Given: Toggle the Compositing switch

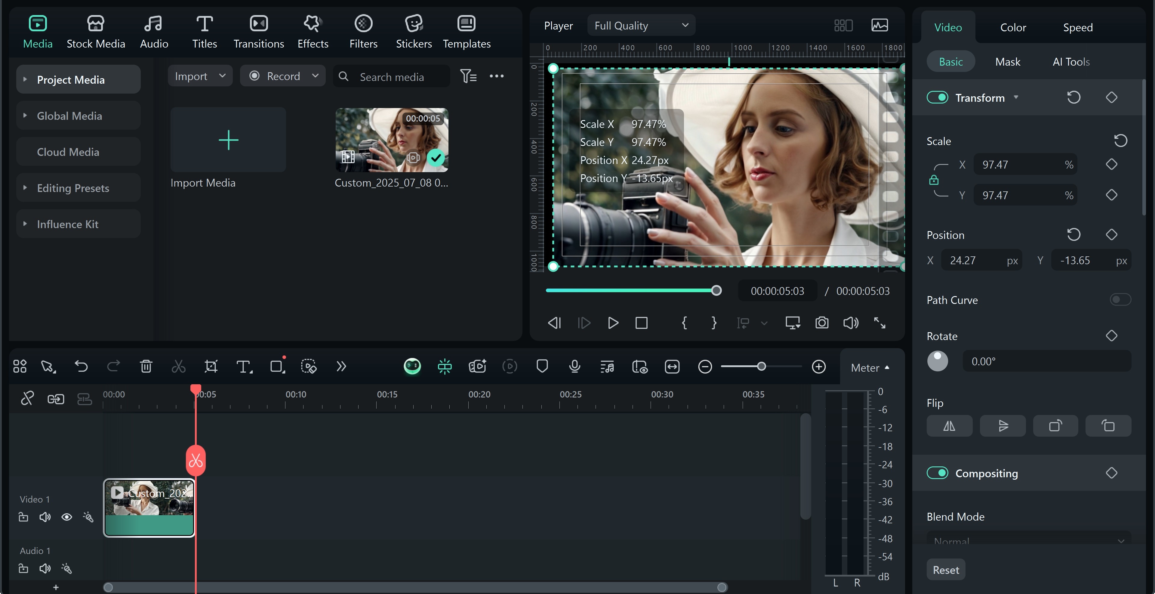Looking at the screenshot, I should pyautogui.click(x=938, y=473).
